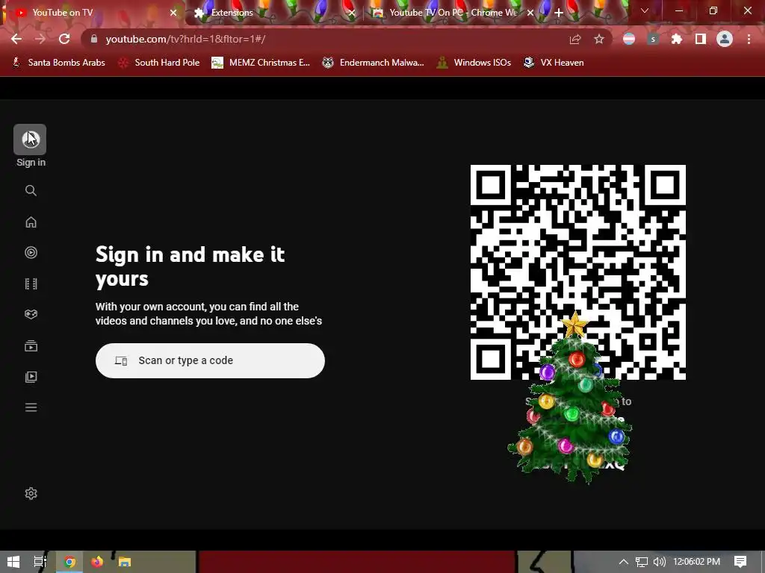Screen dimensions: 765x573
Task: Show hidden system tray icons
Action: (x=624, y=562)
